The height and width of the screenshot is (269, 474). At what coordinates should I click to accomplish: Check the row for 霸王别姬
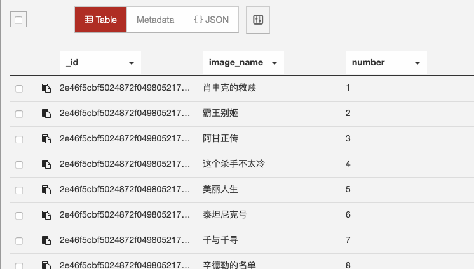pyautogui.click(x=19, y=114)
